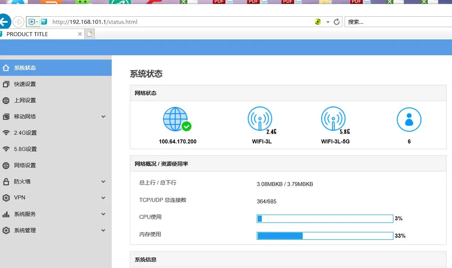
Task: Click the 33% memory usage value
Action: [400, 236]
